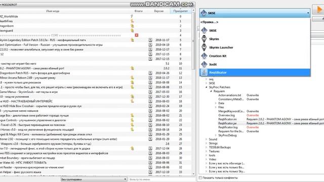Select Reqtificator.ini file in tree

[227, 119]
